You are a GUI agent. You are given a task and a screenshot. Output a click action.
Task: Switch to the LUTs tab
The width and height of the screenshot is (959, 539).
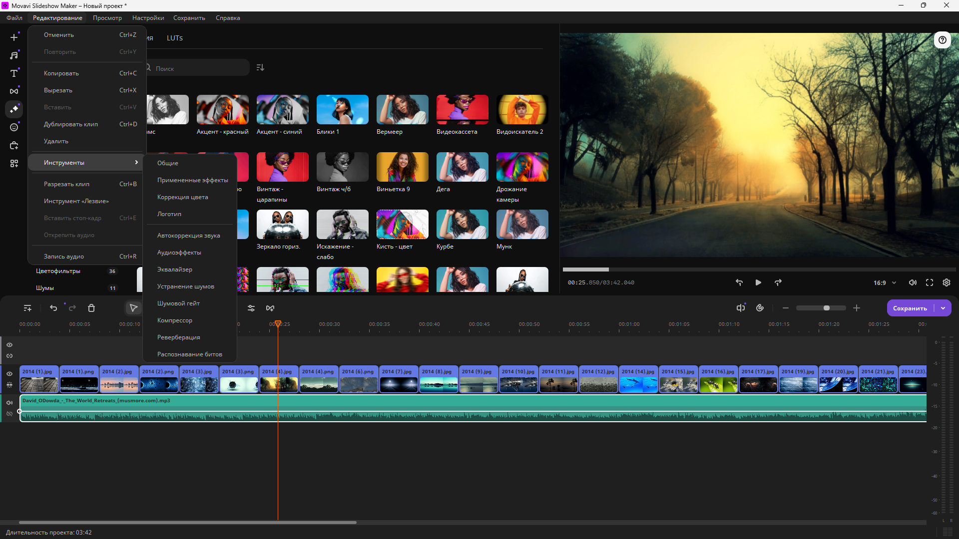(175, 38)
